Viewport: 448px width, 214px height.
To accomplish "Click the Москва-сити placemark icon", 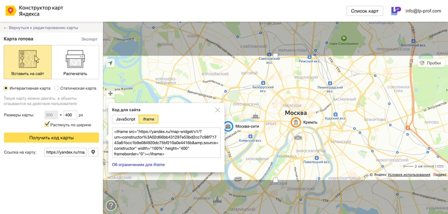I will [x=228, y=126].
